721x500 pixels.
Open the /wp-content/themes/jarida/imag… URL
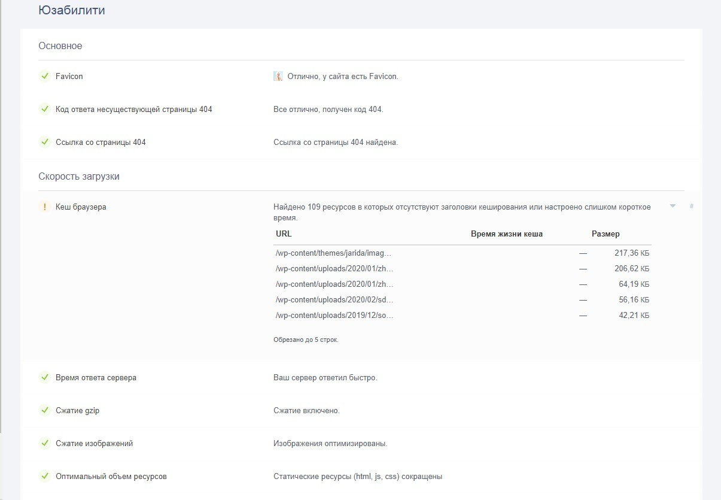(x=334, y=253)
